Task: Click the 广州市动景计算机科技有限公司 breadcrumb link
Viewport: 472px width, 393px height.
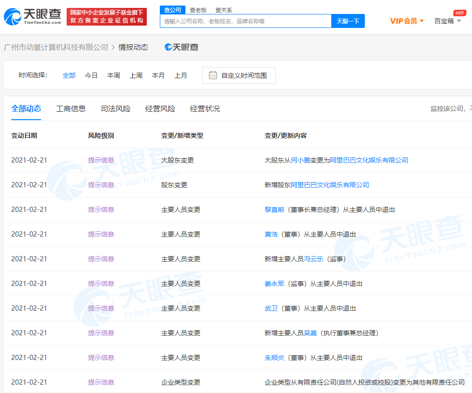Action: [56, 47]
